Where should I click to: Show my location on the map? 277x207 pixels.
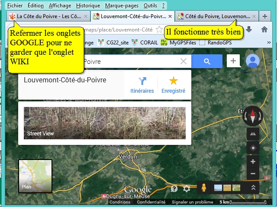tap(253, 148)
